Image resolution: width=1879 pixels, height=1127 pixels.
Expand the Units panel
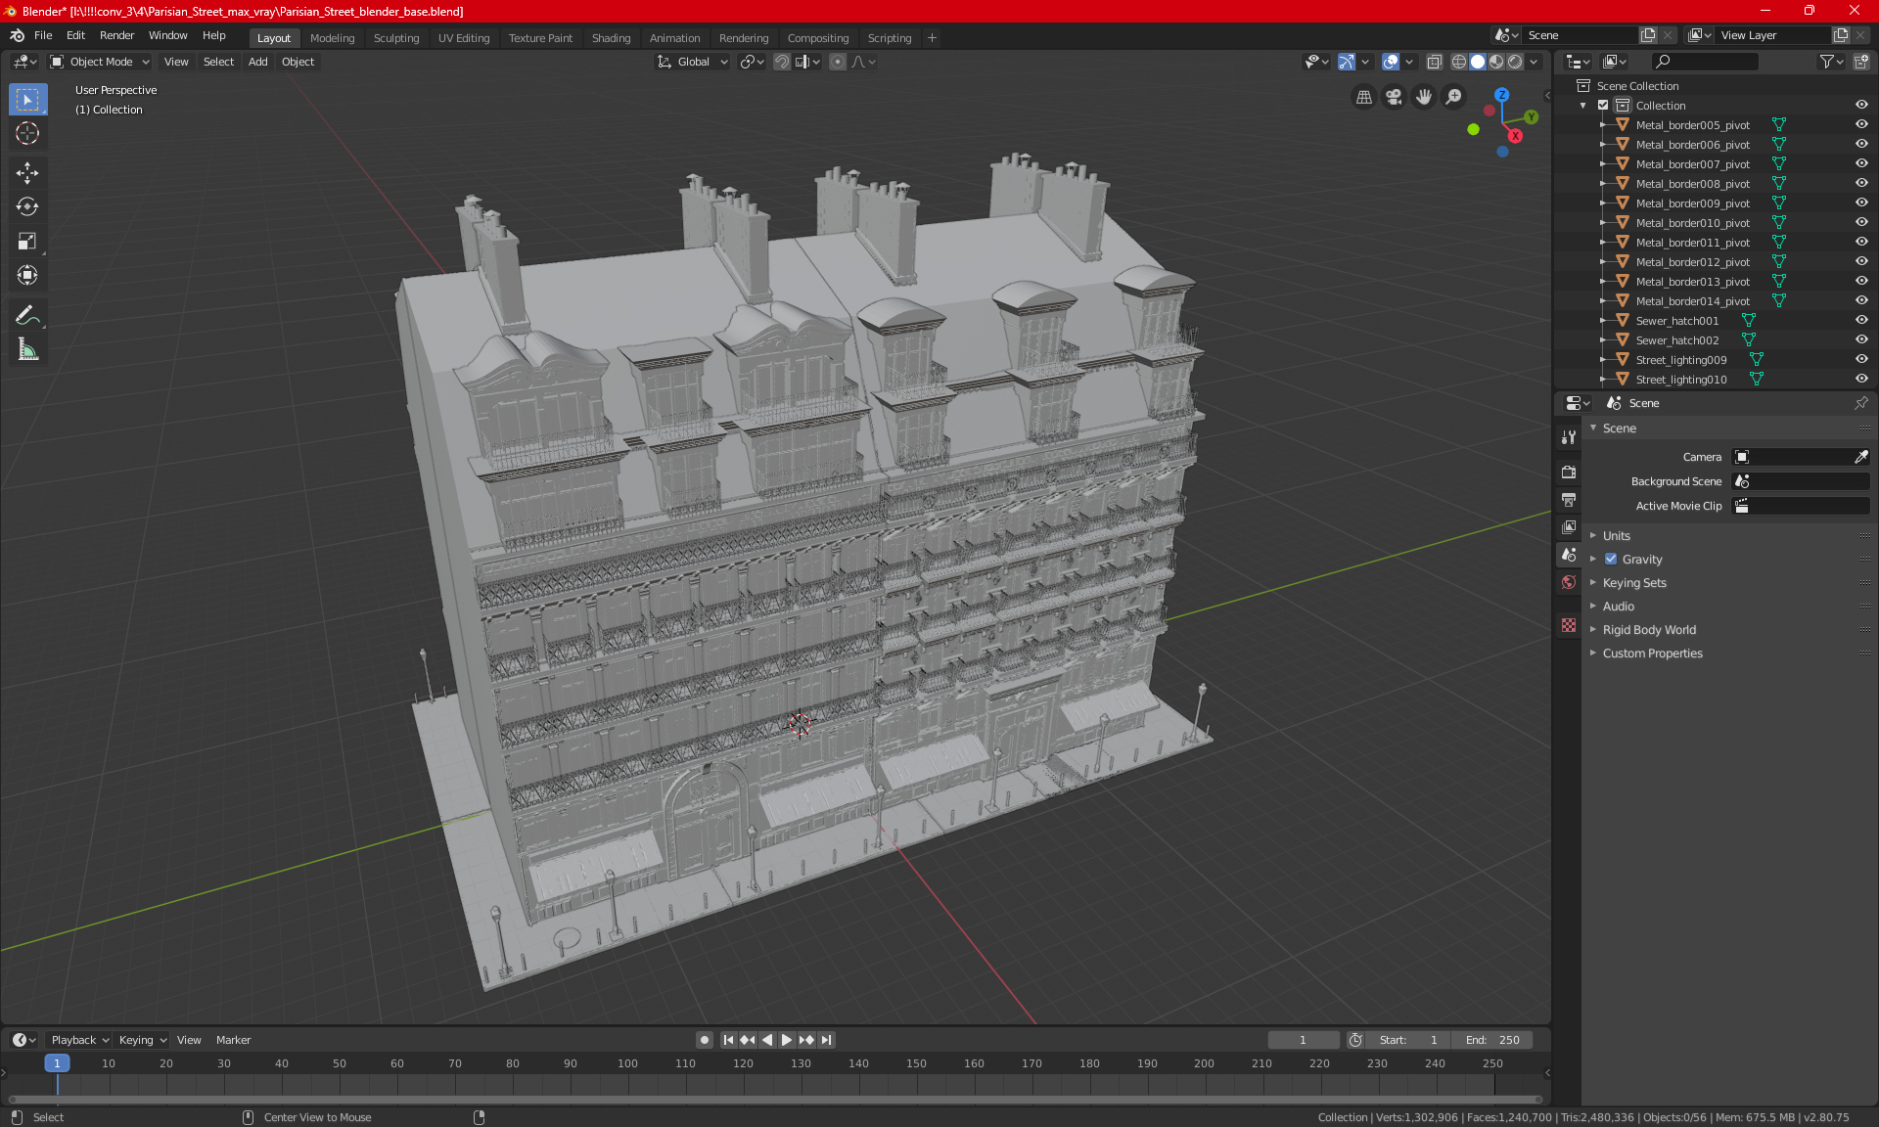click(x=1617, y=536)
